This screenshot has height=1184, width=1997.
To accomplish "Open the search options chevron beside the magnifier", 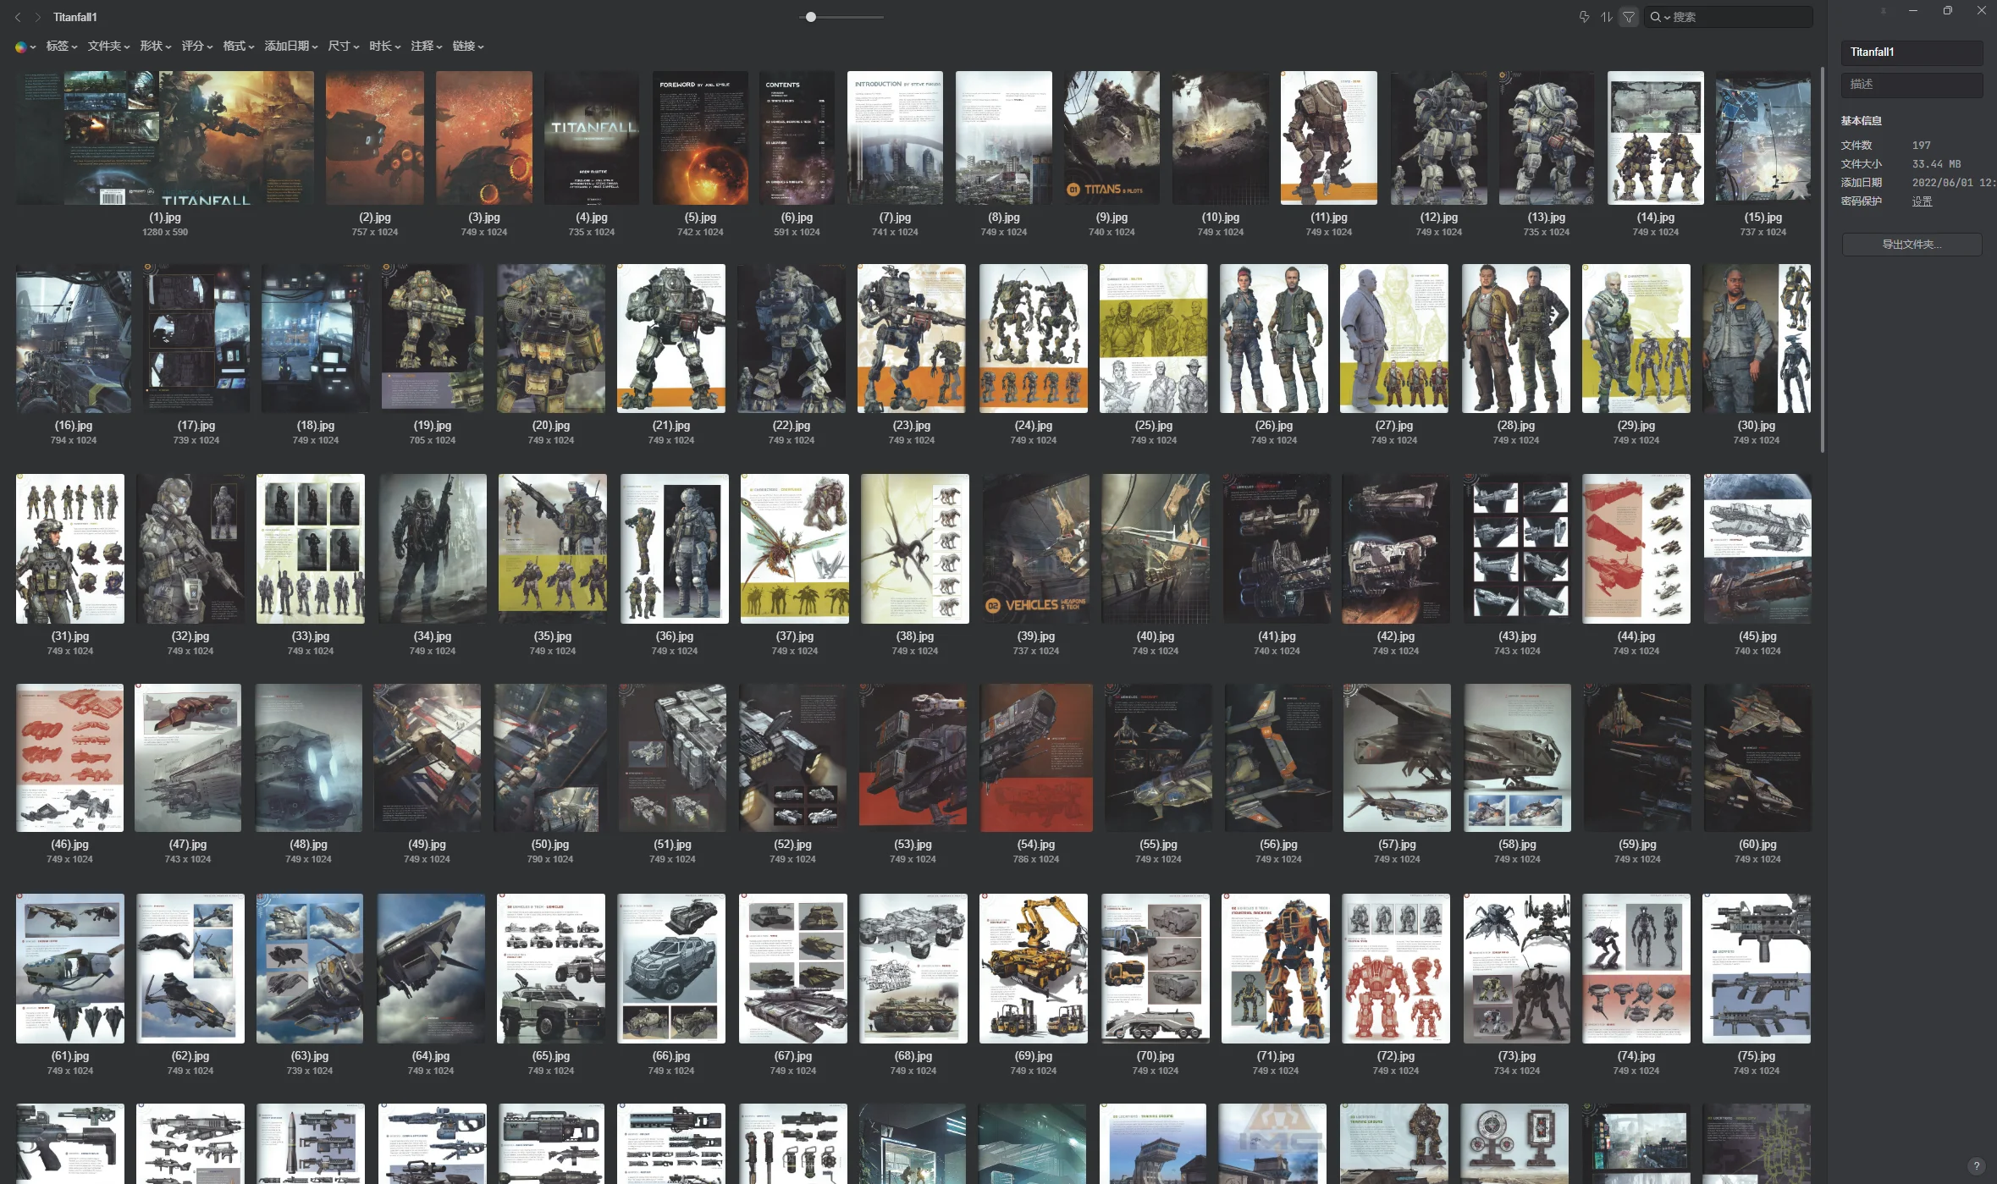I will coord(1667,18).
